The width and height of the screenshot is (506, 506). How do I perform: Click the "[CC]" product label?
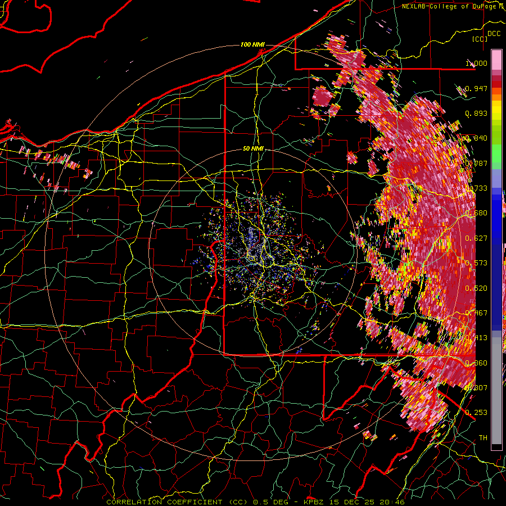(x=480, y=39)
